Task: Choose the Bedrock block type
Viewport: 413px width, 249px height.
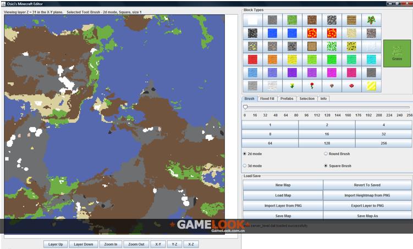Action: coord(252,33)
